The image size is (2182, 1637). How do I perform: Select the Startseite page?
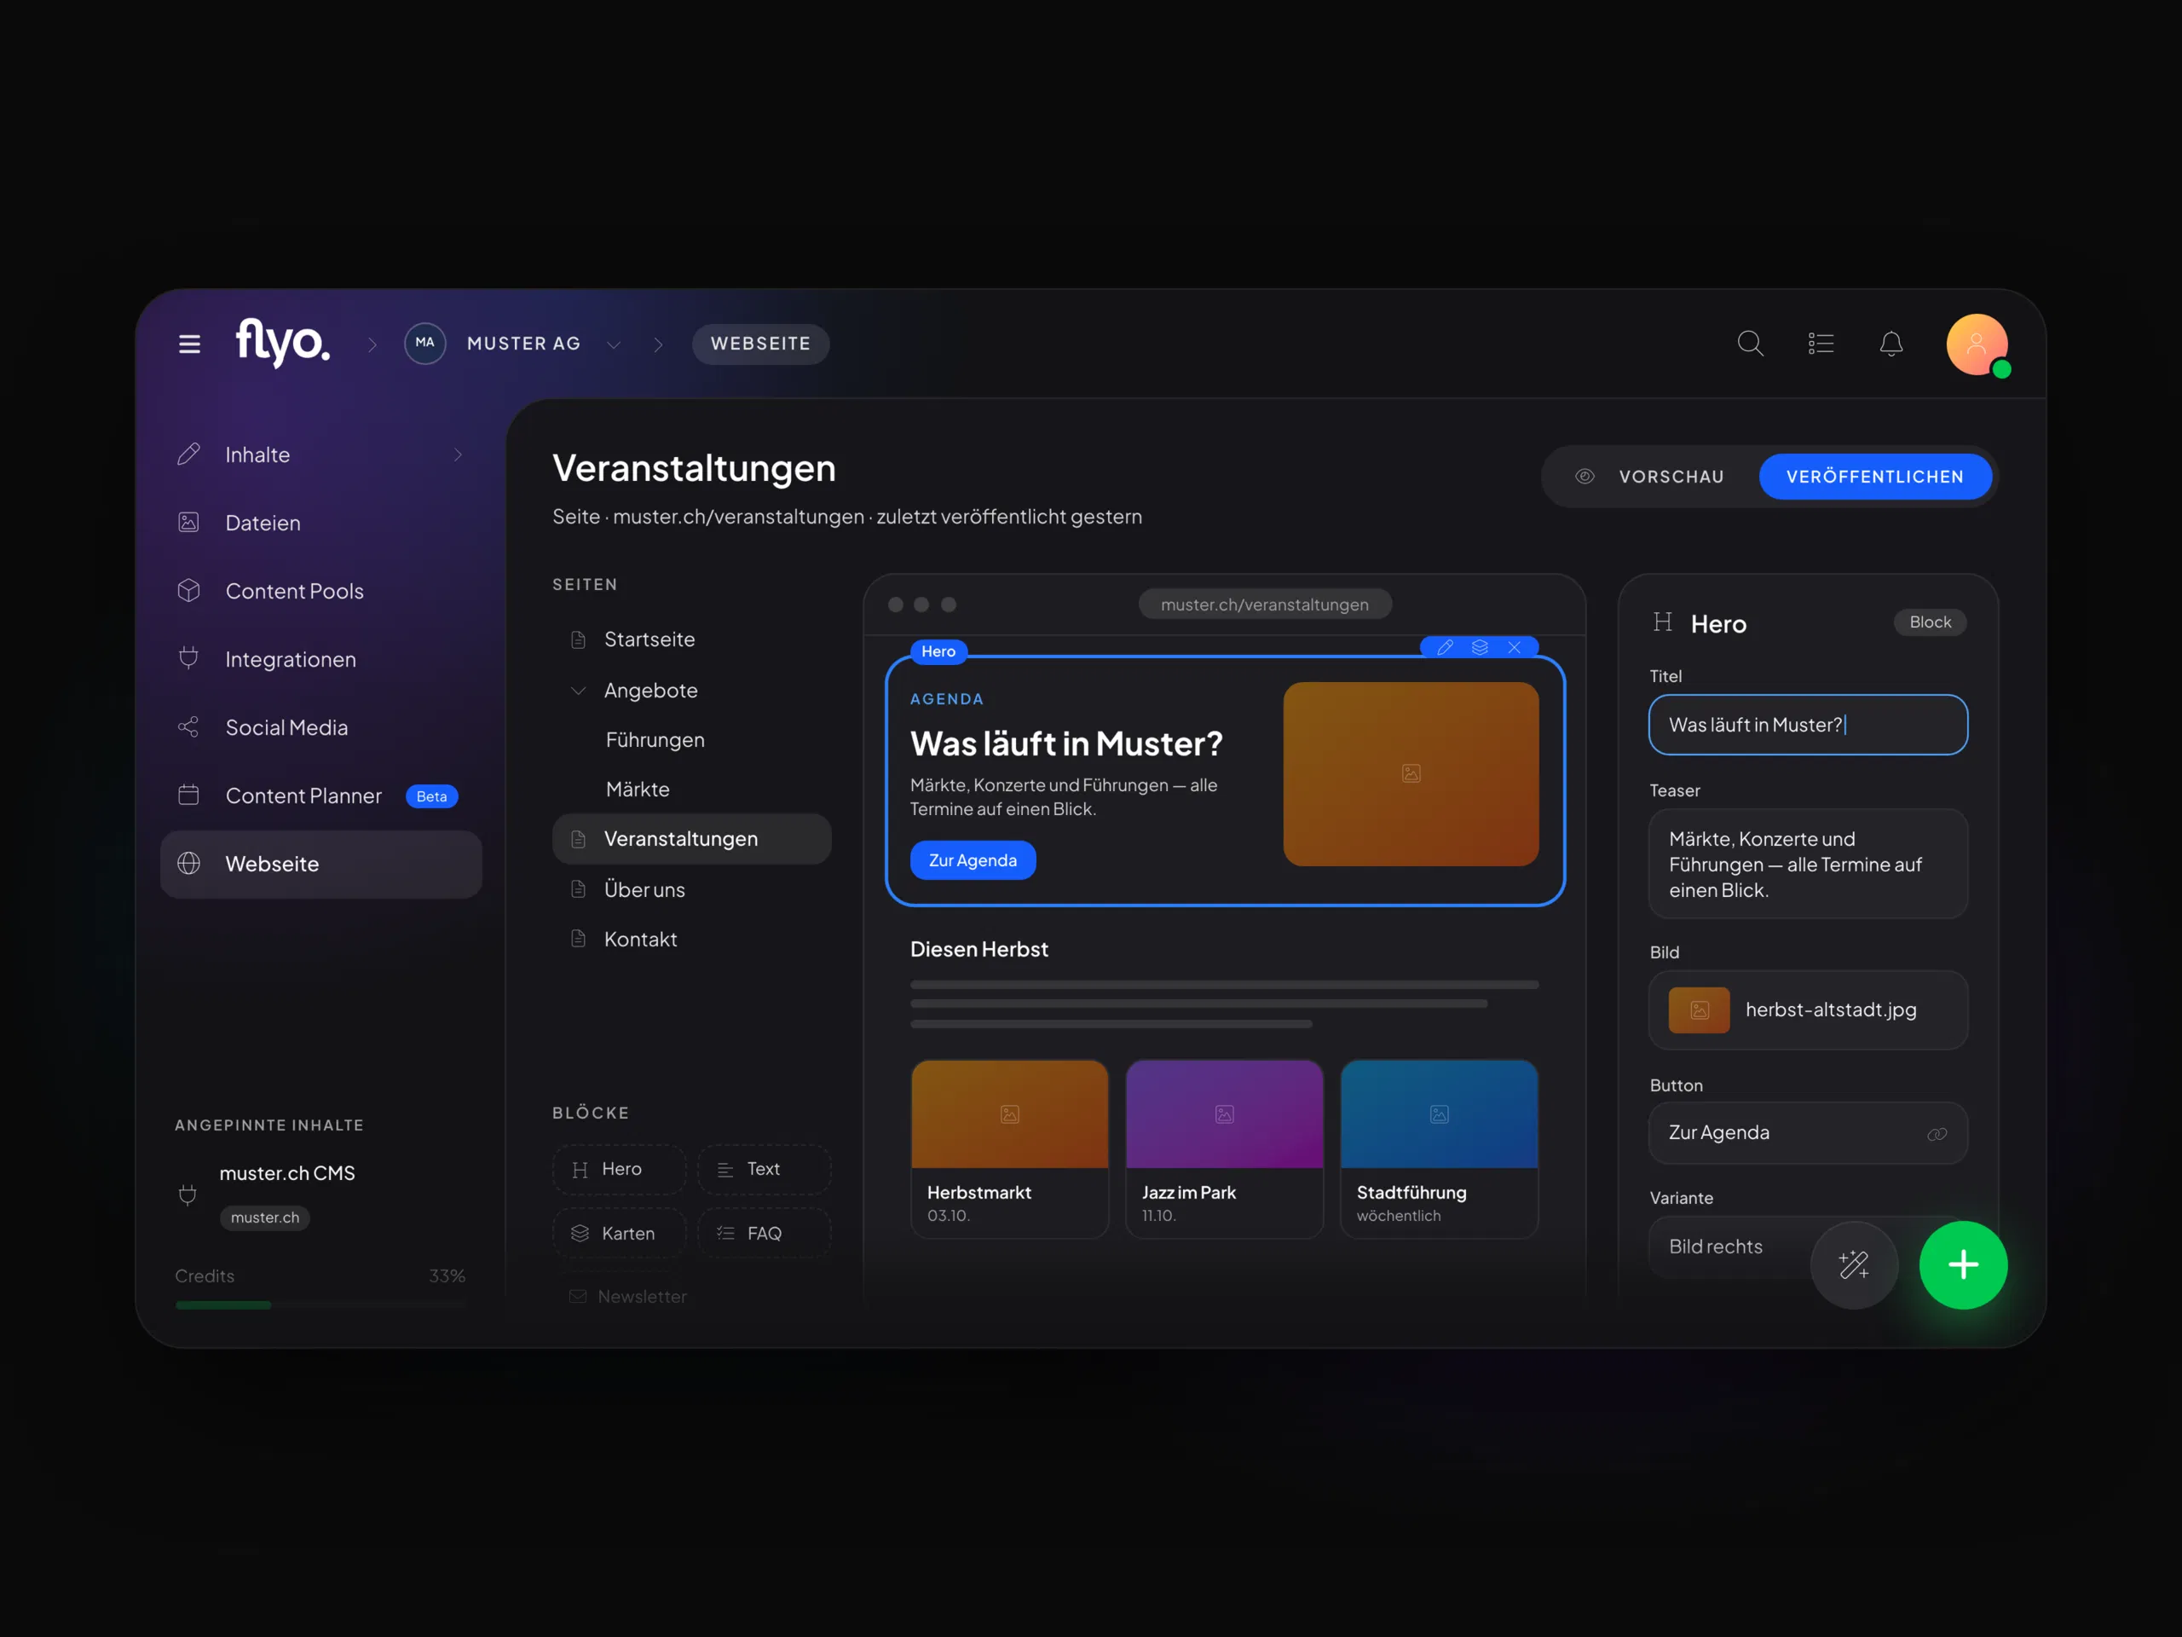[x=691, y=639]
